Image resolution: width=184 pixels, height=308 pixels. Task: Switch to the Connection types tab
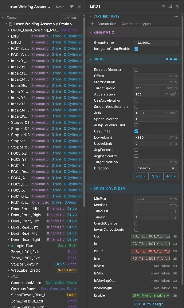(x=136, y=24)
